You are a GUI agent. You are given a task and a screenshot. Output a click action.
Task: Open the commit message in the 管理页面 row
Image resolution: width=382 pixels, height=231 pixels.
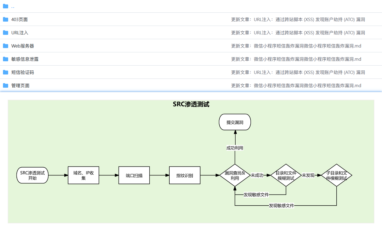click(296, 86)
